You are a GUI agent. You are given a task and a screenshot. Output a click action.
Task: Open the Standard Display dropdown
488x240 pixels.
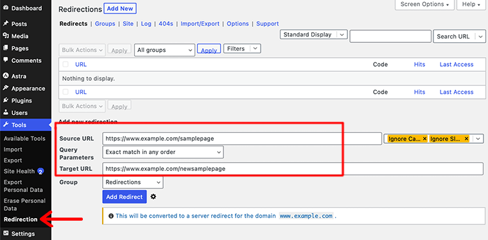[x=314, y=35]
